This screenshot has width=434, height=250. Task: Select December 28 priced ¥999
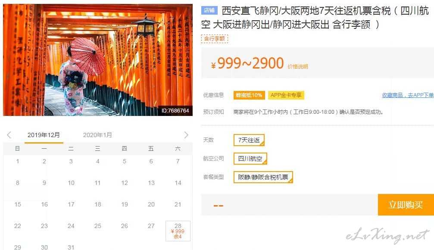pos(178,231)
